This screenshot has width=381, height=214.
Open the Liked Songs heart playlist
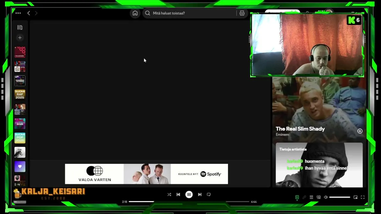point(20,166)
